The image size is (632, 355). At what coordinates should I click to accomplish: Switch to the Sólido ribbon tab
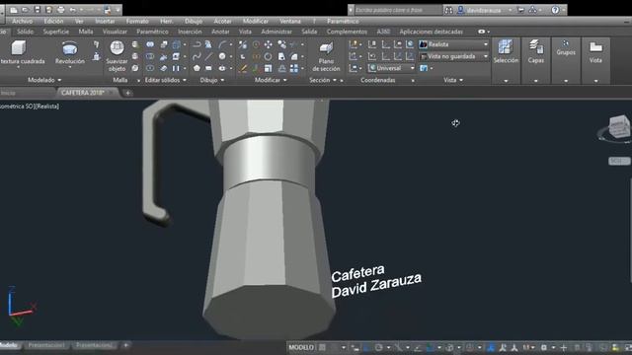[25, 32]
